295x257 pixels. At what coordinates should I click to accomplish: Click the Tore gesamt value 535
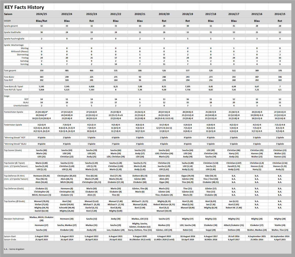[116, 70]
